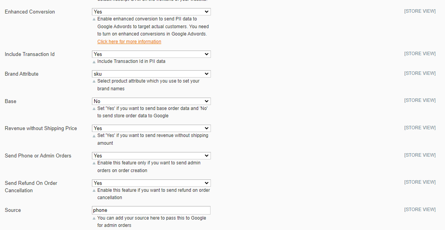Click the Enhanced Conversion field label

coord(30,12)
